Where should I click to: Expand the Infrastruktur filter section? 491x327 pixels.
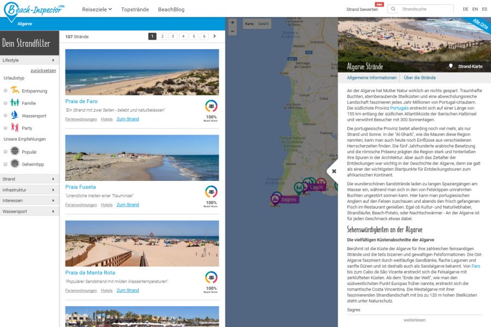click(x=29, y=190)
